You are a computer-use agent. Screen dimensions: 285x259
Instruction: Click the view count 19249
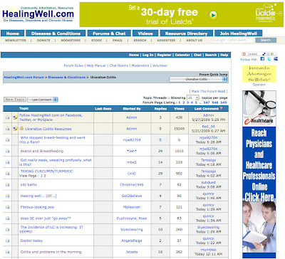coord(180,129)
